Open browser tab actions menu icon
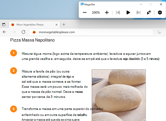Viewport: 166px width, 121px height. pos(4,25)
